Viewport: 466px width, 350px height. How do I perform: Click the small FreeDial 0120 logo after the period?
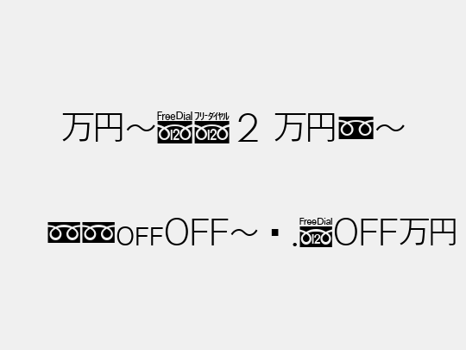point(316,232)
